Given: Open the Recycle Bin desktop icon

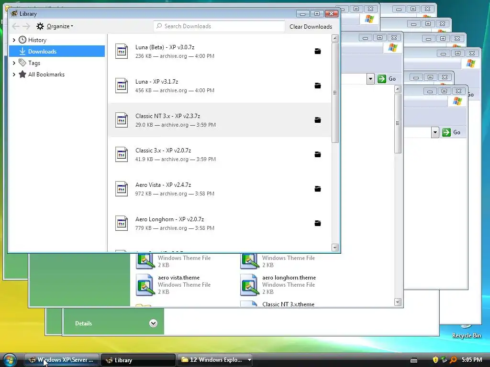Looking at the screenshot, I should 466,332.
